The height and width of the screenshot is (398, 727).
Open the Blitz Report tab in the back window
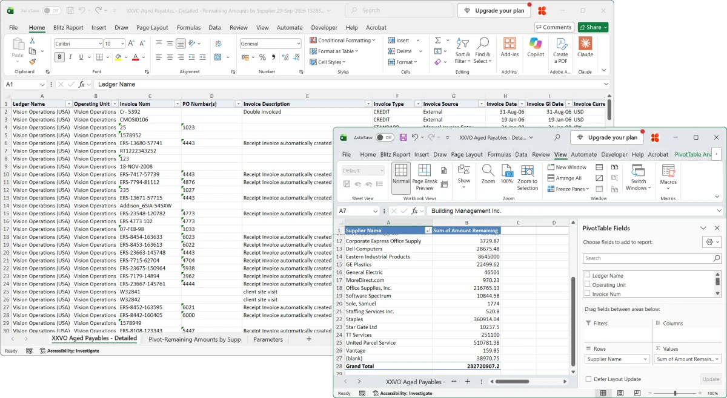(68, 28)
